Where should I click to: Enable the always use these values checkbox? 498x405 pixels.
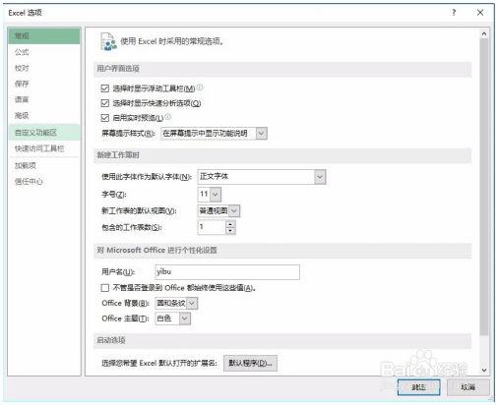[105, 288]
